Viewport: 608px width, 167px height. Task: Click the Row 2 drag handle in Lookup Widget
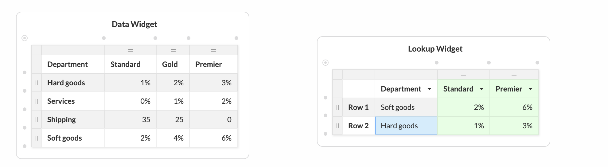337,126
